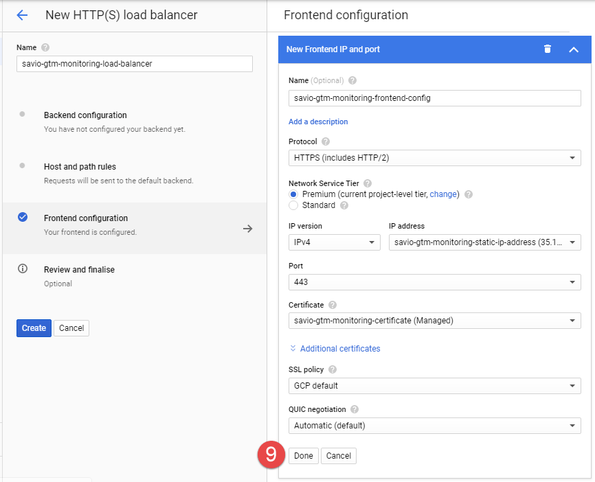Viewport: 595px width, 482px height.
Task: Click help icon beside load balancer Name
Action: tap(45, 47)
